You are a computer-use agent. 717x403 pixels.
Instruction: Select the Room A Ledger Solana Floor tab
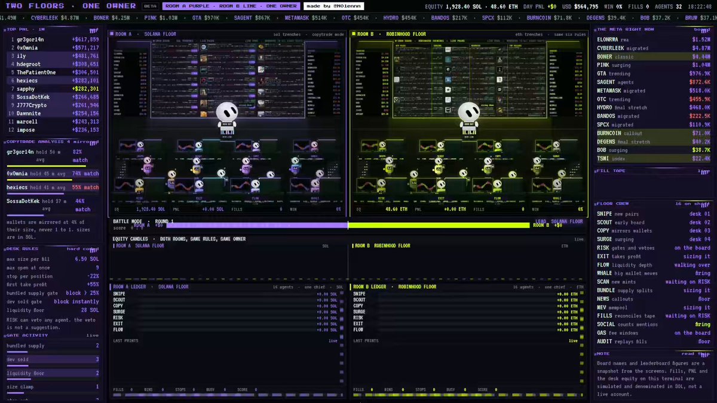151,287
